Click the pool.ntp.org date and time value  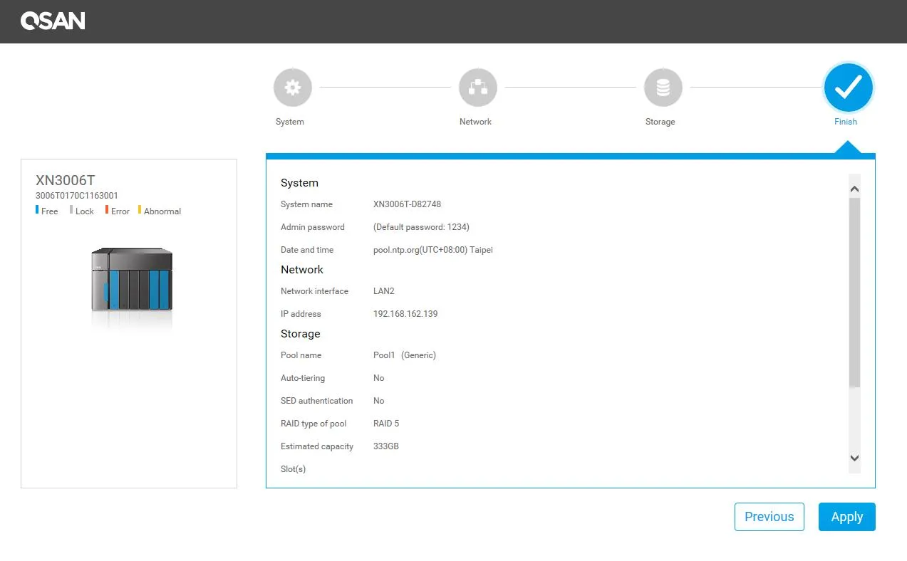433,250
